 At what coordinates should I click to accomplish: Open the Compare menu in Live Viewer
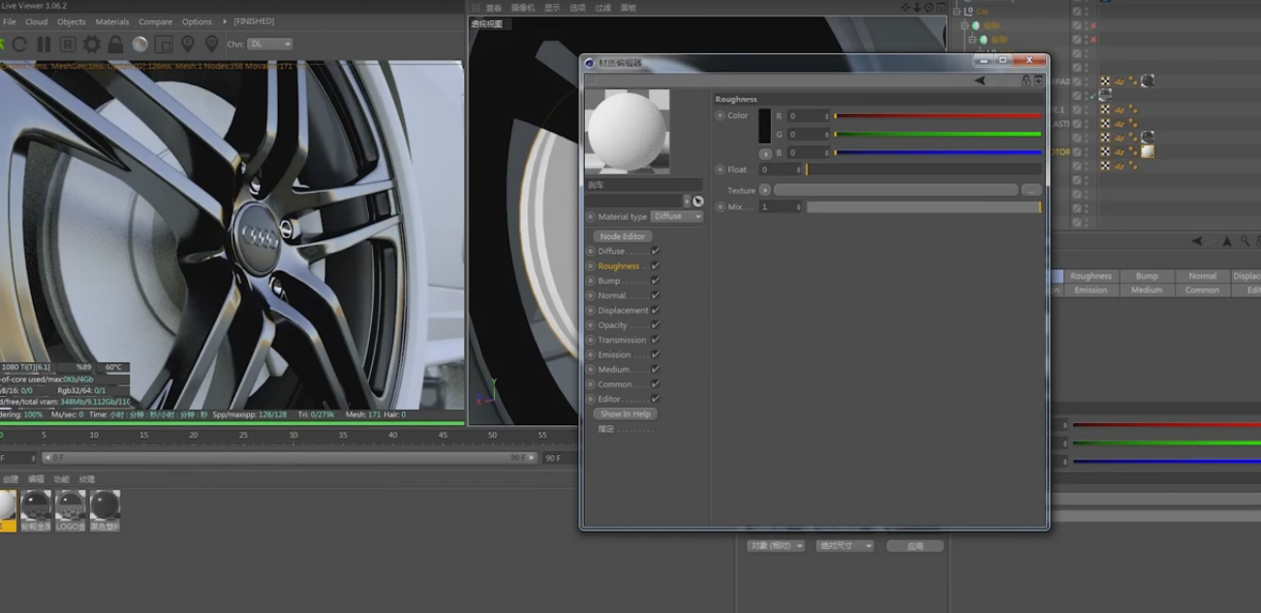(x=155, y=21)
